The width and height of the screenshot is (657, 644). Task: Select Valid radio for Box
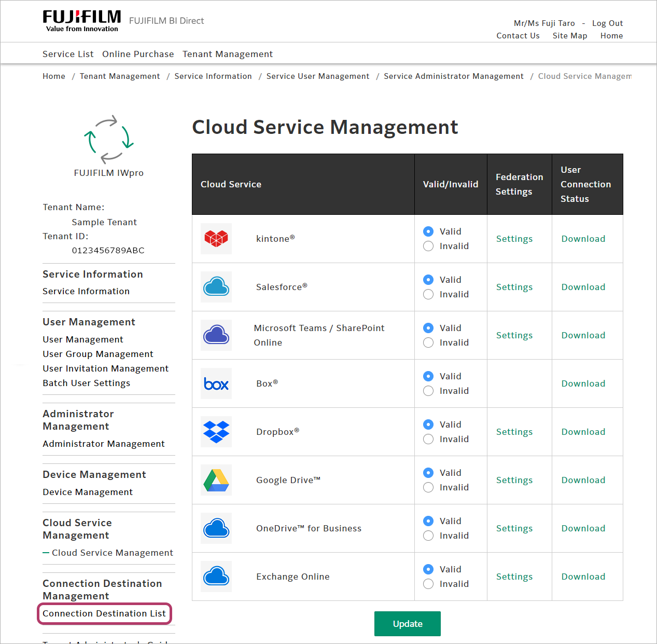[x=428, y=376]
